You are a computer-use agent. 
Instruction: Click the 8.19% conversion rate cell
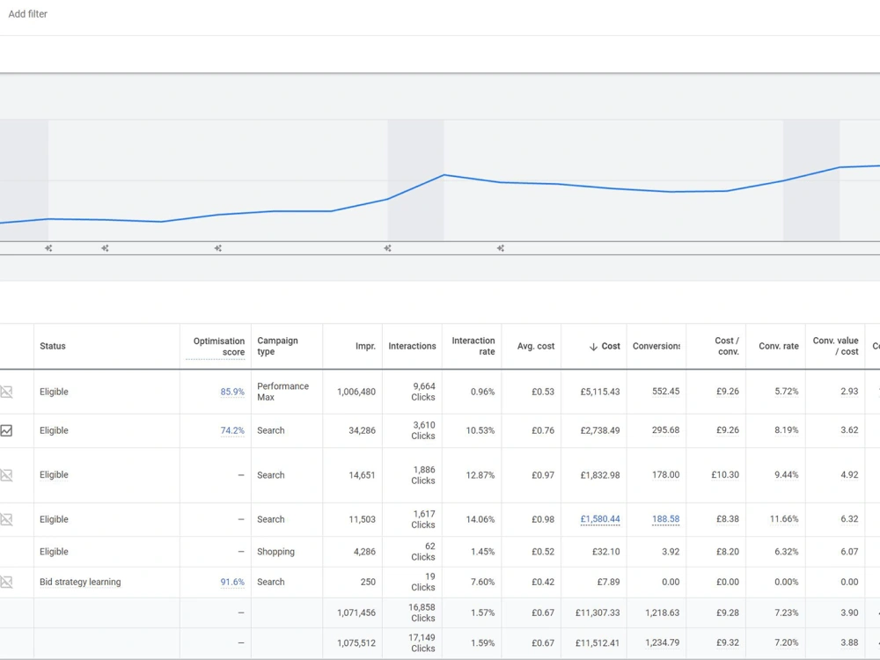pos(786,430)
